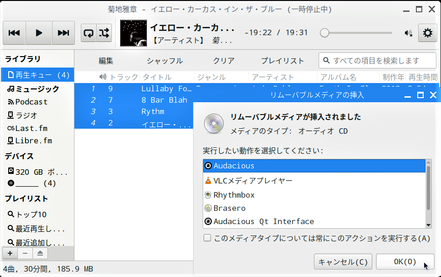Click the action list scrollbar thumb
Viewport: 441px width, 277px height.
coord(428,188)
